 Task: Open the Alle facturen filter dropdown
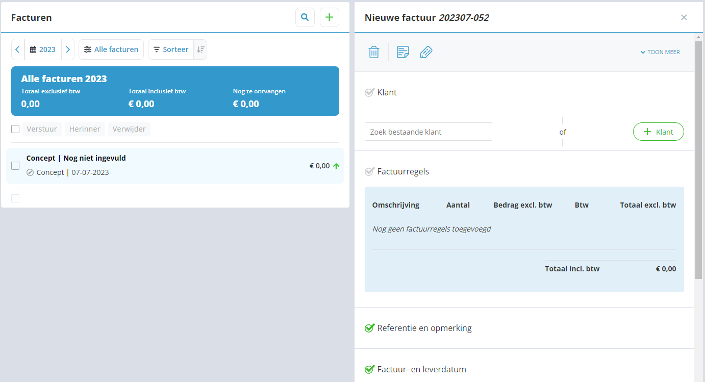[111, 49]
